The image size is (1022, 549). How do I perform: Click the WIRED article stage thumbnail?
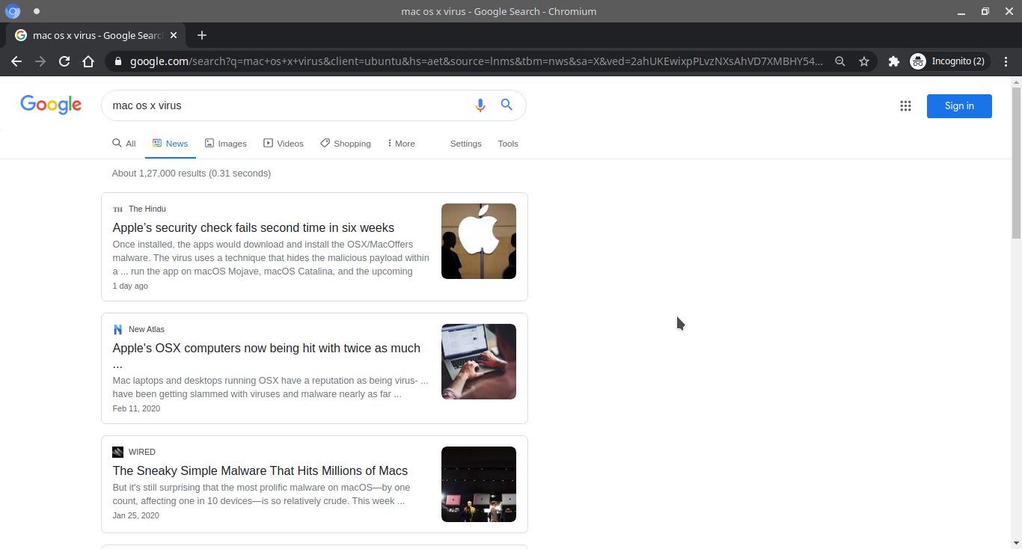click(x=479, y=484)
